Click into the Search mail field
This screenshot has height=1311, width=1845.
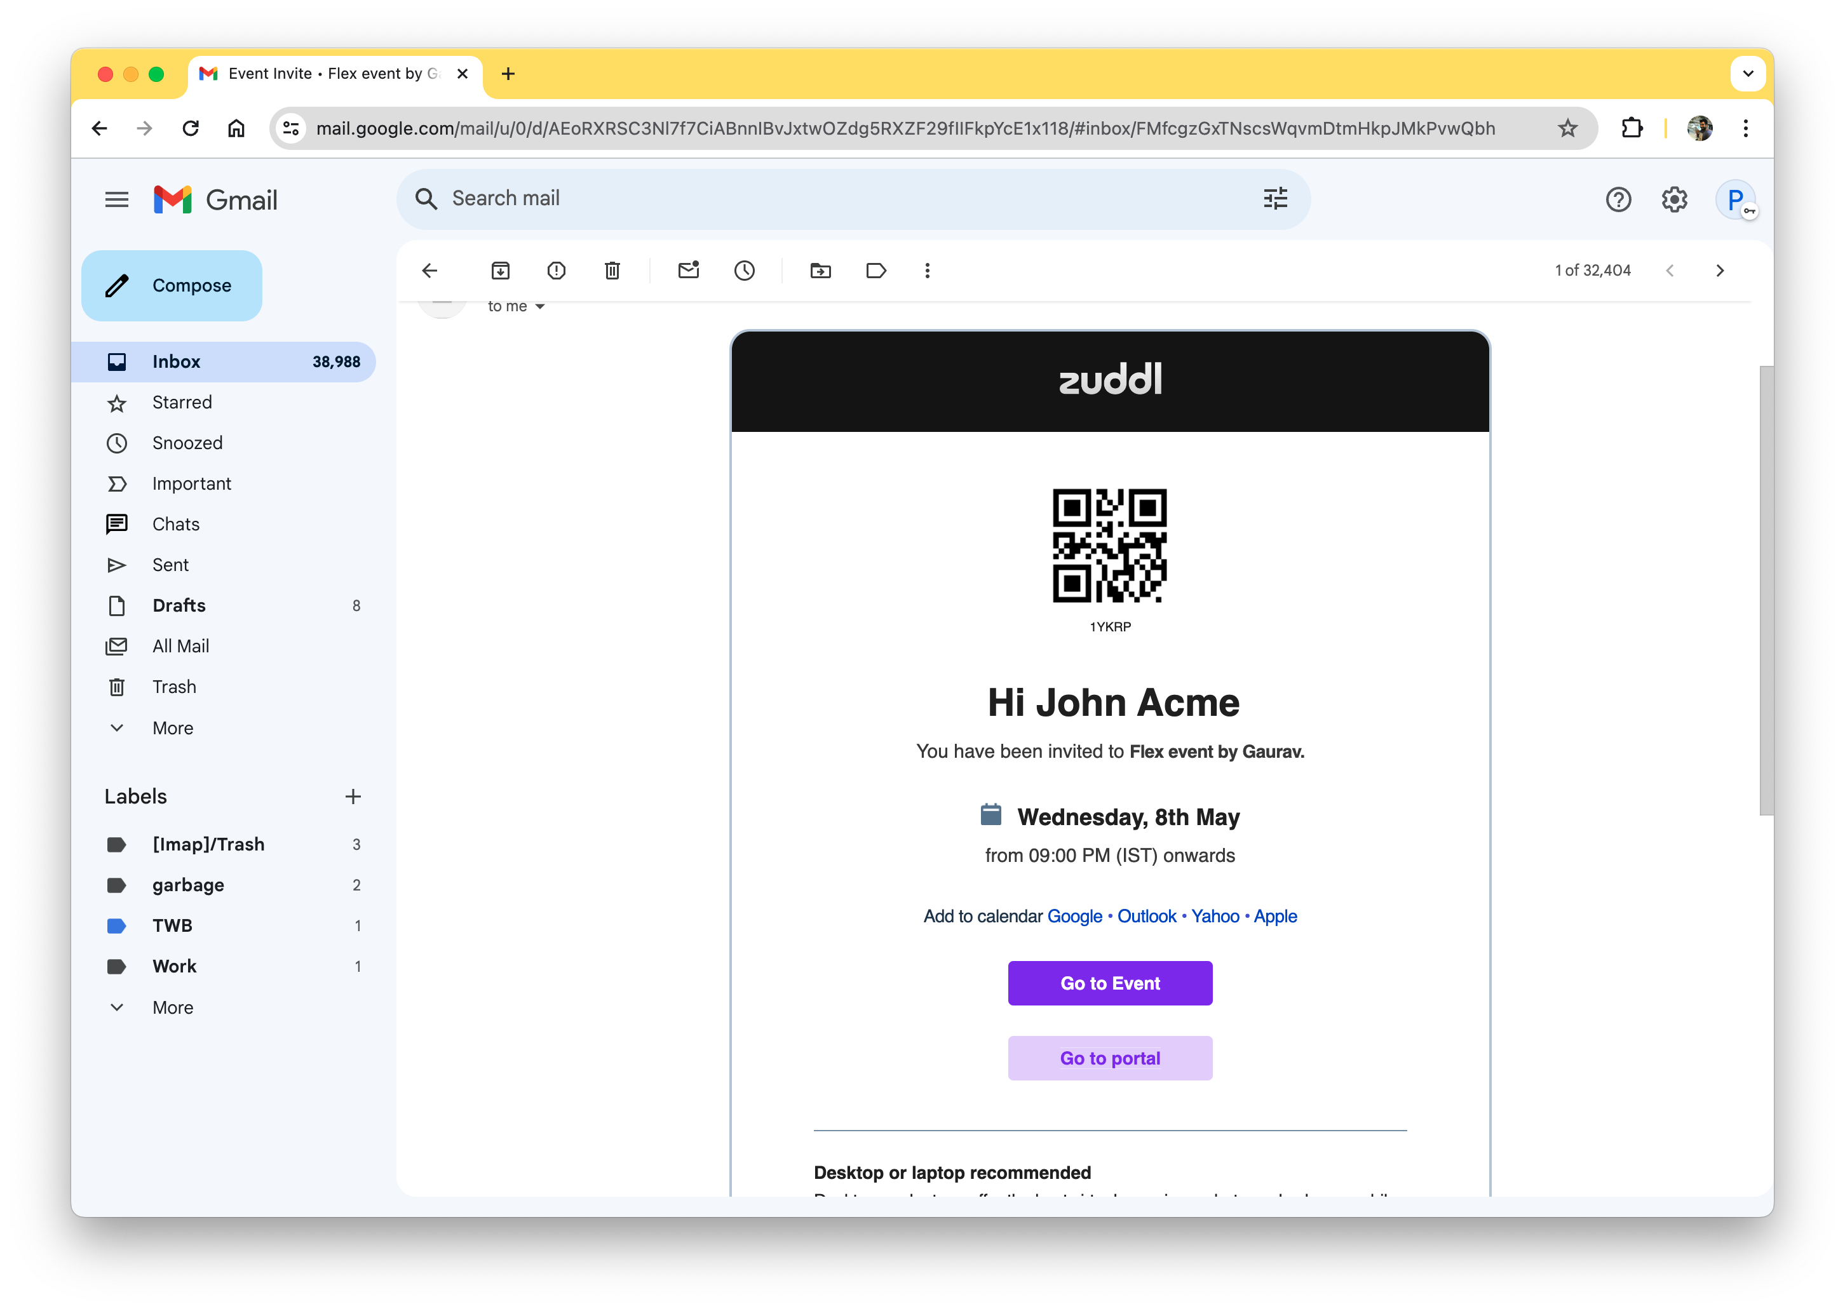pyautogui.click(x=808, y=199)
